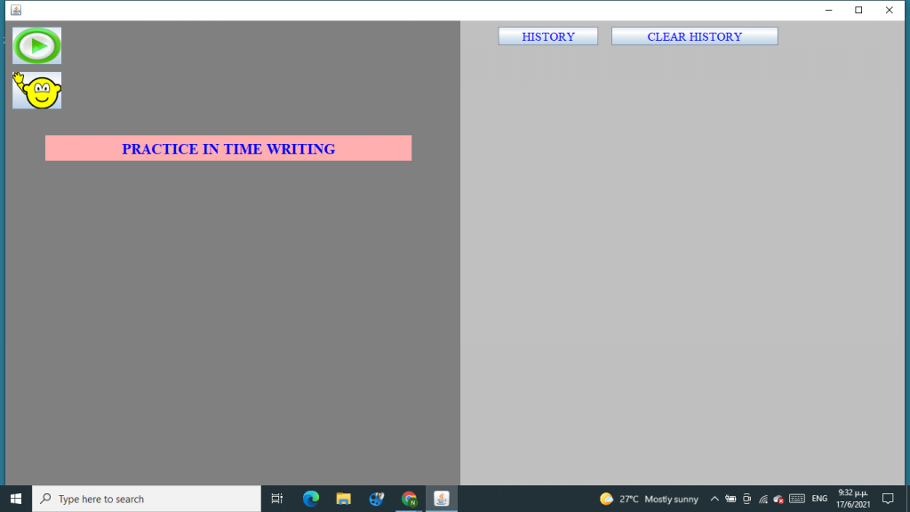
Task: Launch Microsoft Edge from the taskbar
Action: [310, 499]
